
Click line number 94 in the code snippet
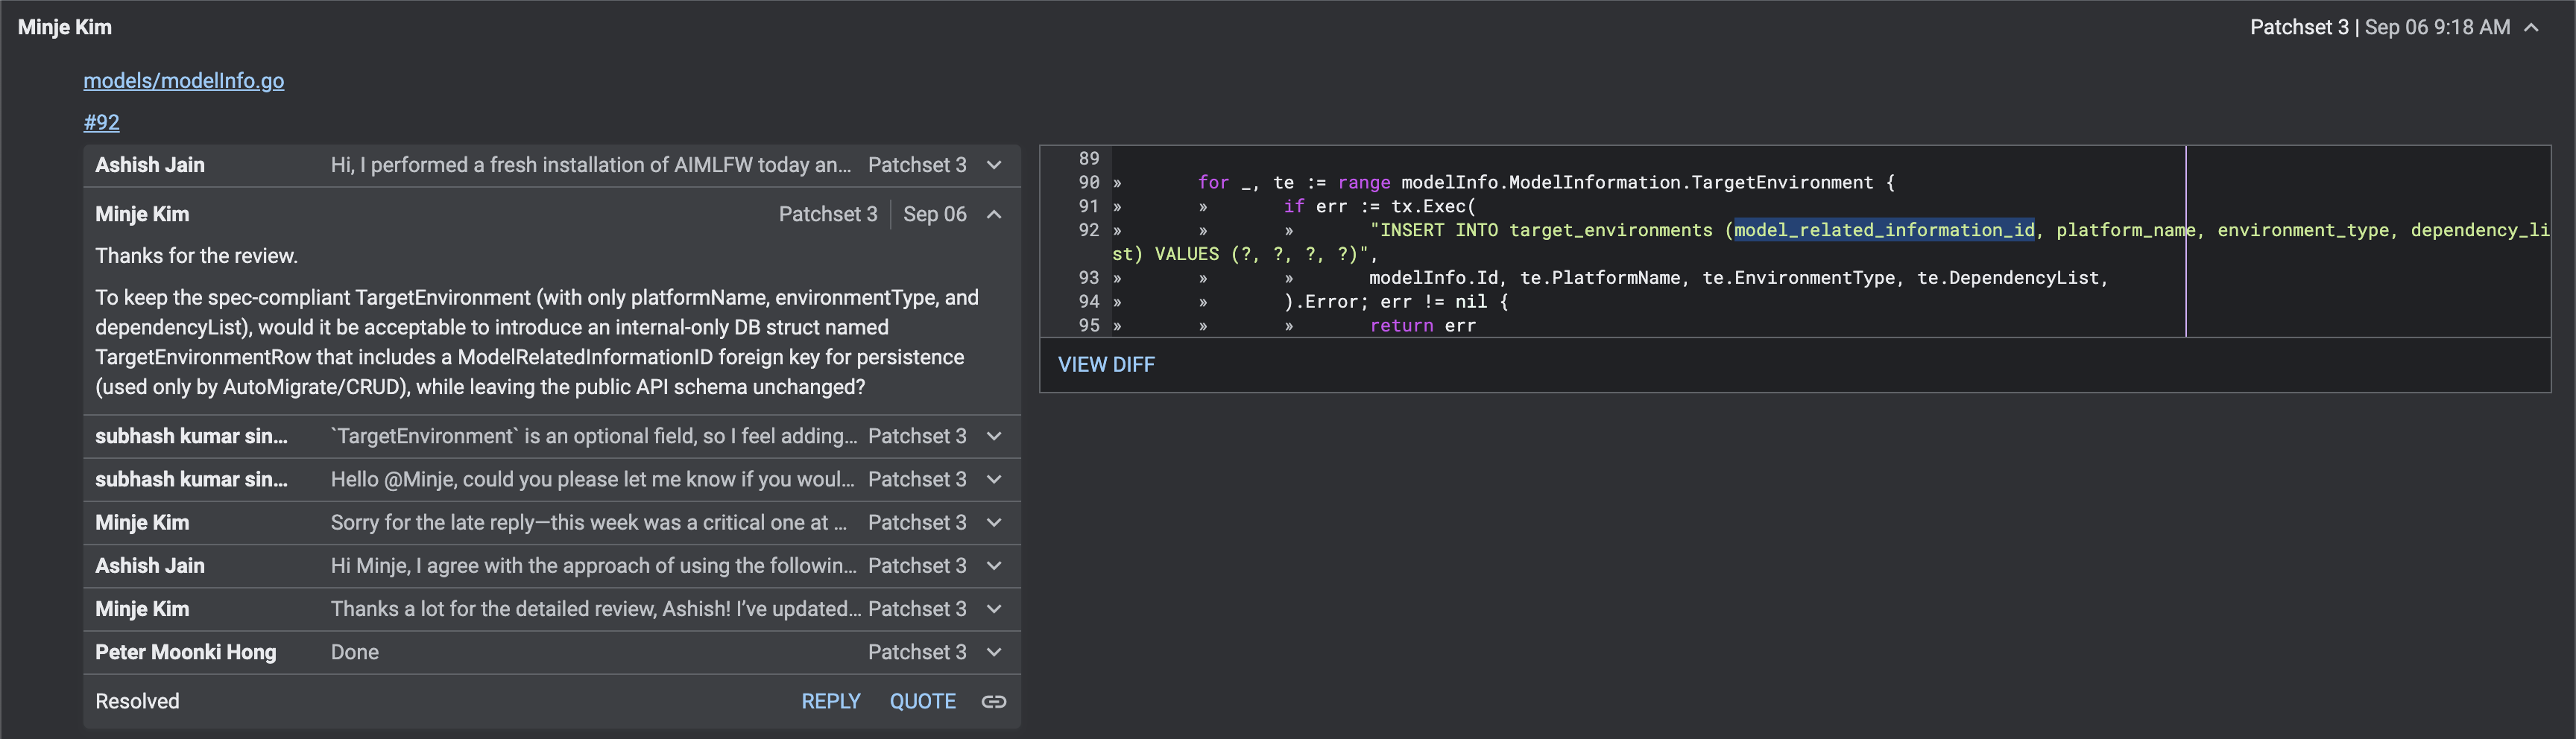pos(1088,302)
